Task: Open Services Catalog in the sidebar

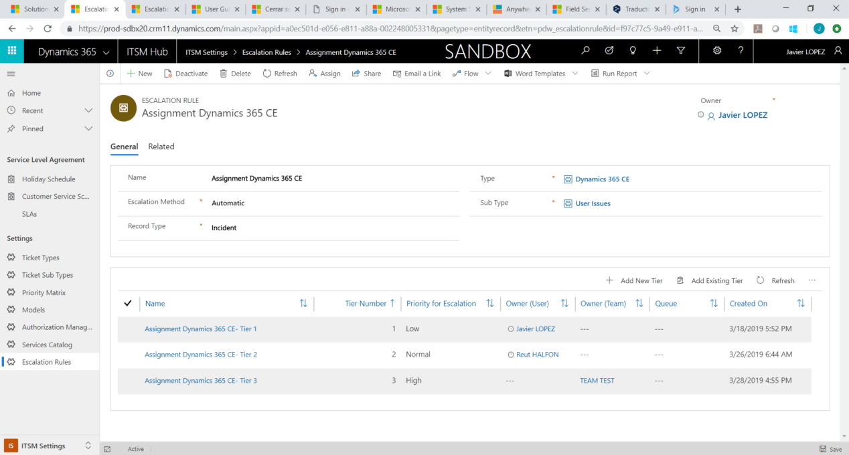Action: point(47,345)
